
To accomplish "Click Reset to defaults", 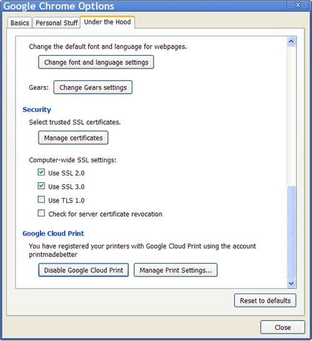I will [265, 300].
